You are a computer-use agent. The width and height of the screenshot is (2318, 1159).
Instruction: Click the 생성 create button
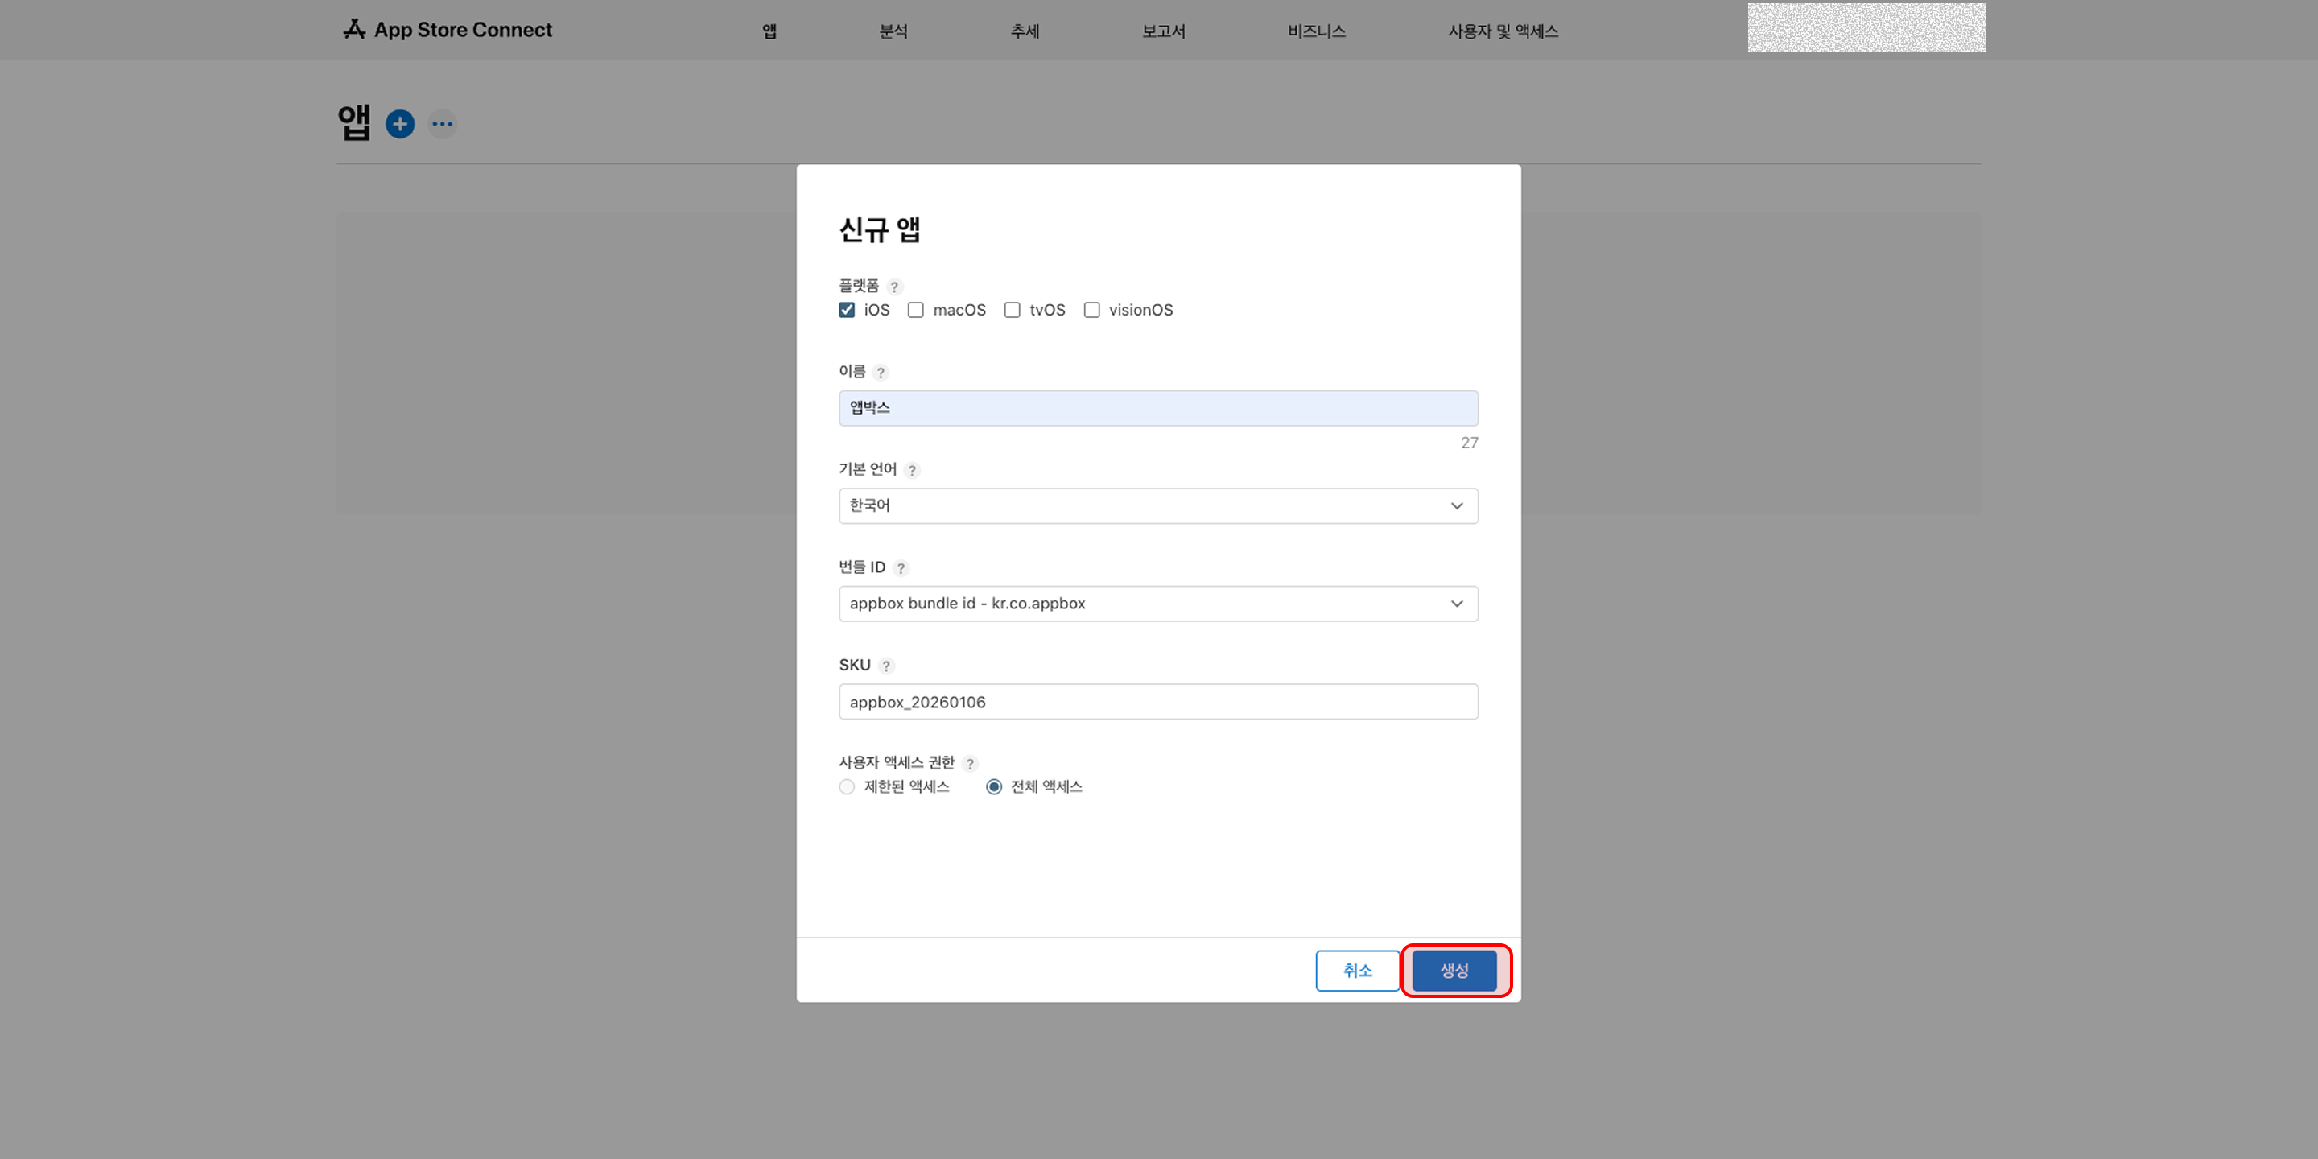tap(1454, 971)
